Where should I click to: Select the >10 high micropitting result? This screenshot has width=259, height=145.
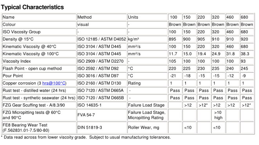218,115
